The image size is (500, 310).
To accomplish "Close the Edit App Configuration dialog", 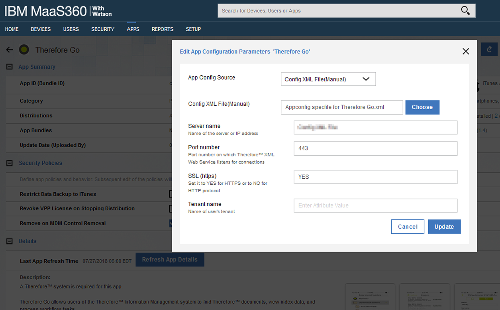I will 465,51.
